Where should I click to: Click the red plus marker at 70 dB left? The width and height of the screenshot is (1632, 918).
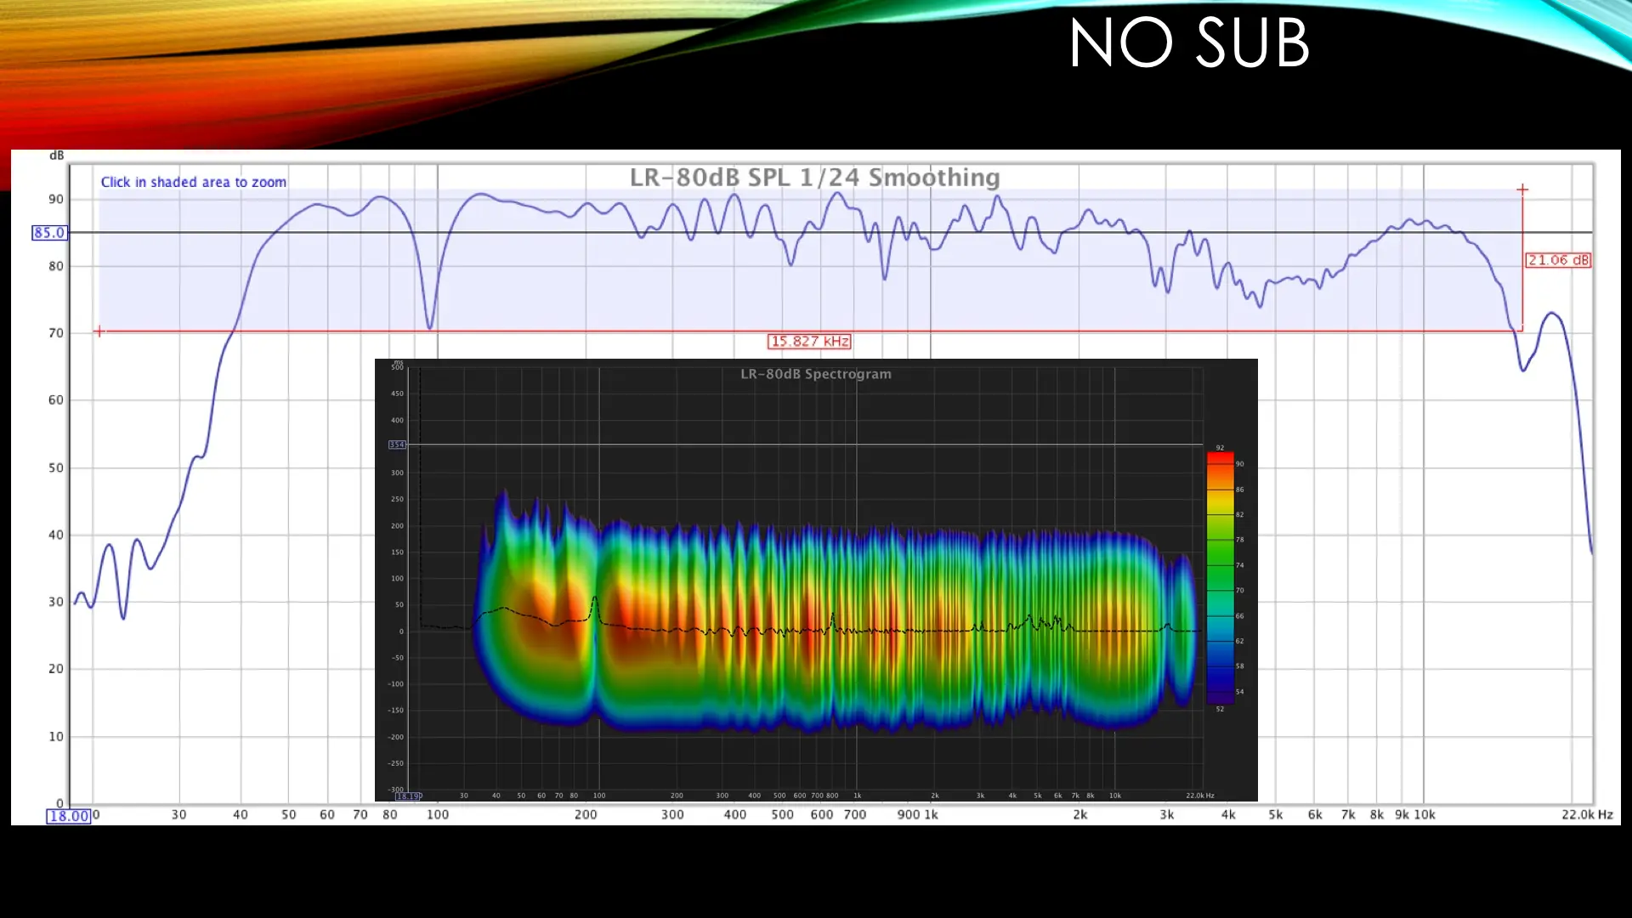click(x=99, y=331)
